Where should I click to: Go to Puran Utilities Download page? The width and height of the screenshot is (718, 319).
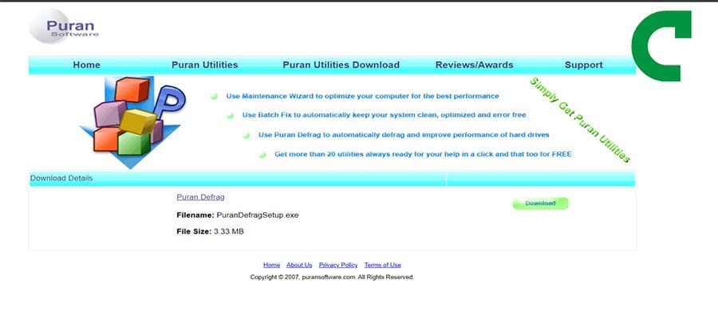341,65
